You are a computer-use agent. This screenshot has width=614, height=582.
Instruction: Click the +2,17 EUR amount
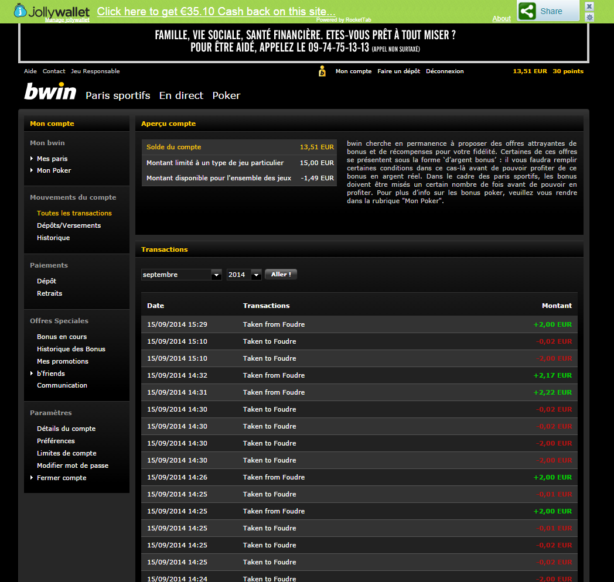[552, 375]
